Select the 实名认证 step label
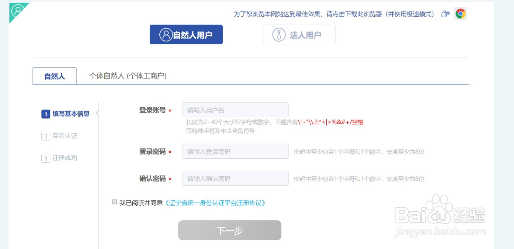514x249 pixels. click(65, 136)
